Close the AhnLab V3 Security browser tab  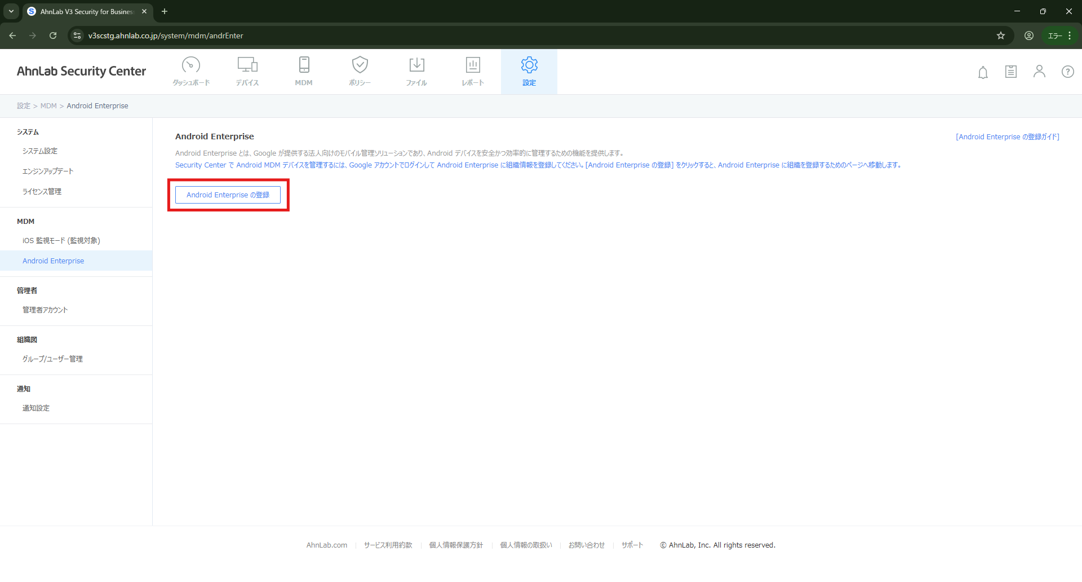pyautogui.click(x=144, y=11)
